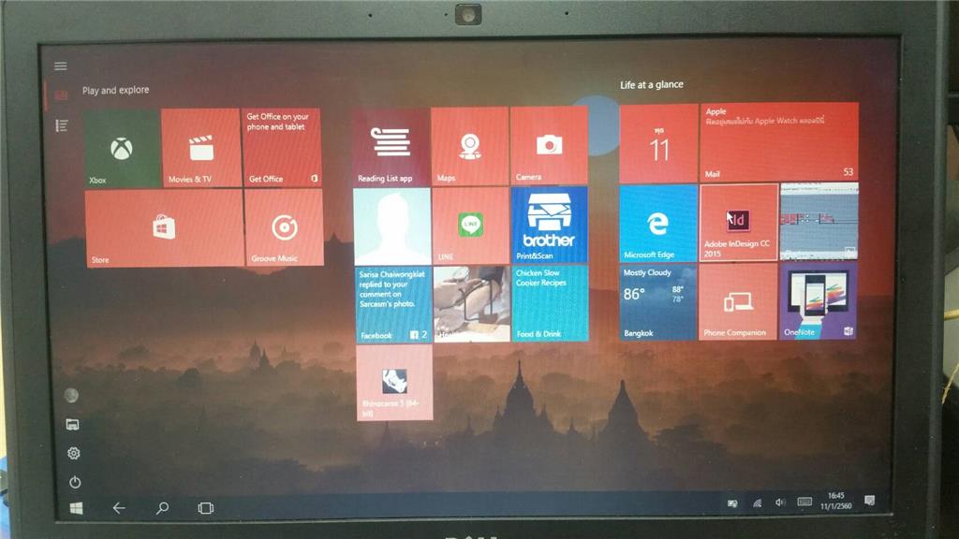Screen dimensions: 959x539
Task: Launch the LINE app tile
Action: [x=471, y=226]
